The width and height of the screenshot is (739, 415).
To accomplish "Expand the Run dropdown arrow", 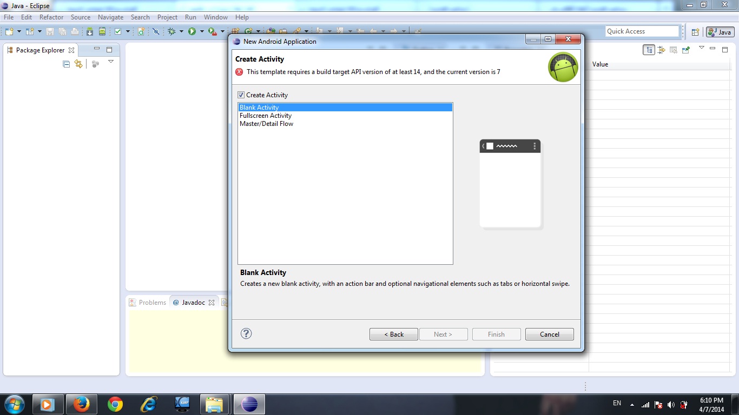I will (202, 31).
